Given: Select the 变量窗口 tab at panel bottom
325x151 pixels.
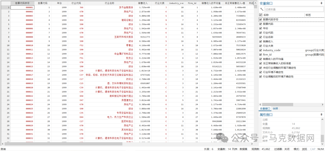Looking at the screenshot, I should pos(265,109).
